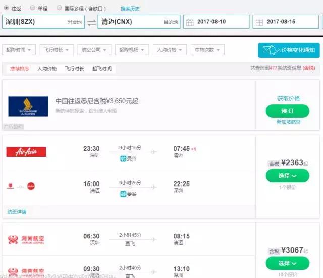Expand the 起降时间 filter dropdown
The height and width of the screenshot is (278, 323).
pyautogui.click(x=20, y=50)
